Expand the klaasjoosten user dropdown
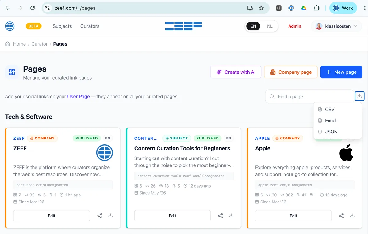Image resolution: width=368 pixels, height=234 pixels. click(x=336, y=26)
